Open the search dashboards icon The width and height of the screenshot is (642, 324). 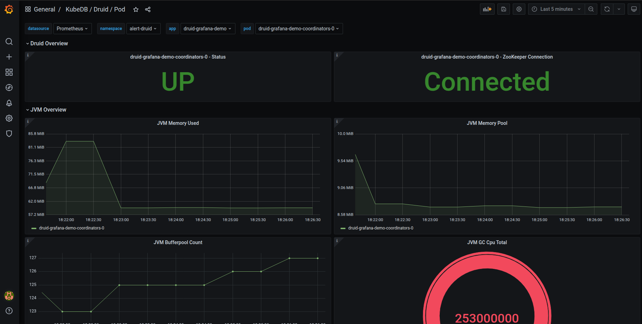[9, 42]
